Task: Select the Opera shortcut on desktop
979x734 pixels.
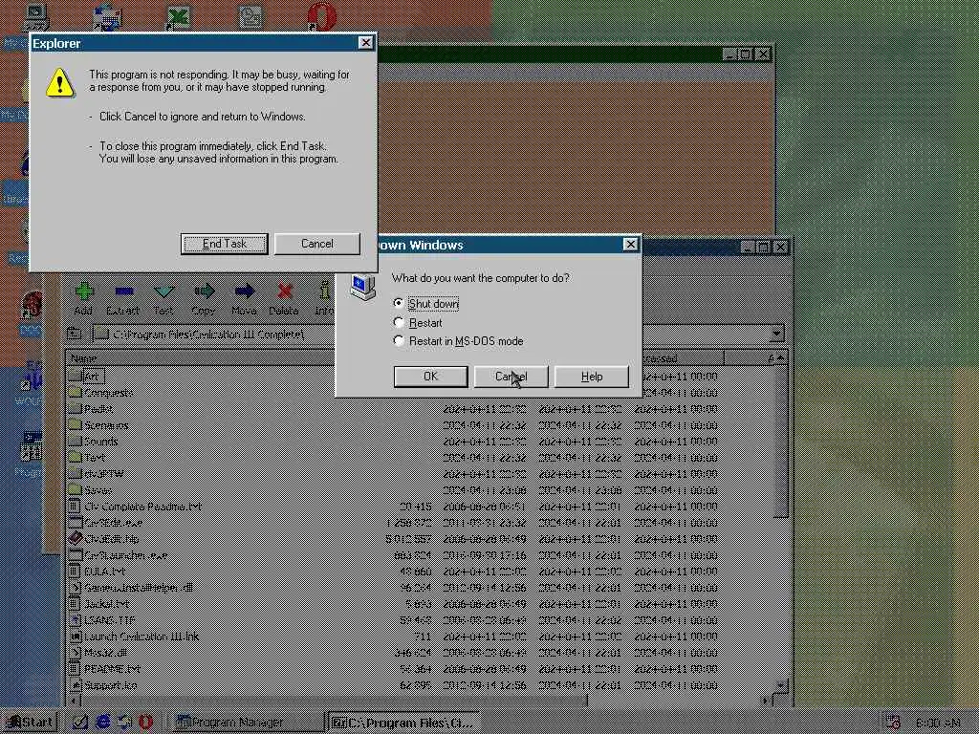Action: [321, 17]
